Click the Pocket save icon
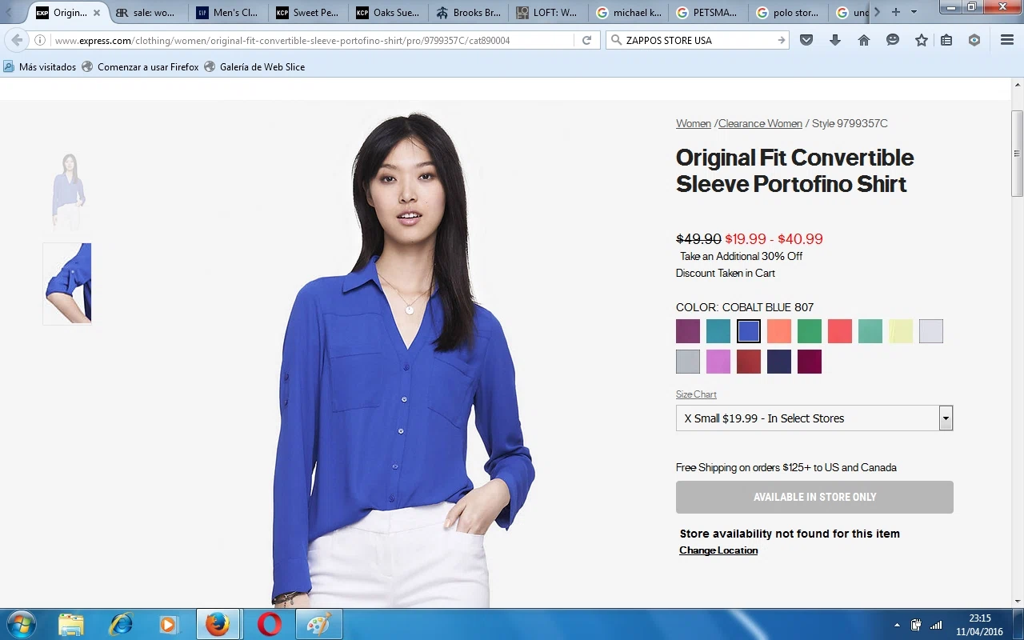 [806, 40]
